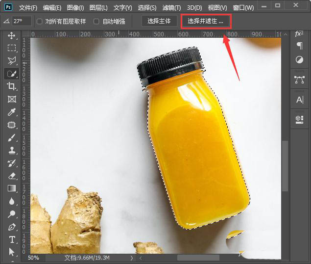311x264 pixels.
Task: Select the Frame tool
Action: point(12,99)
